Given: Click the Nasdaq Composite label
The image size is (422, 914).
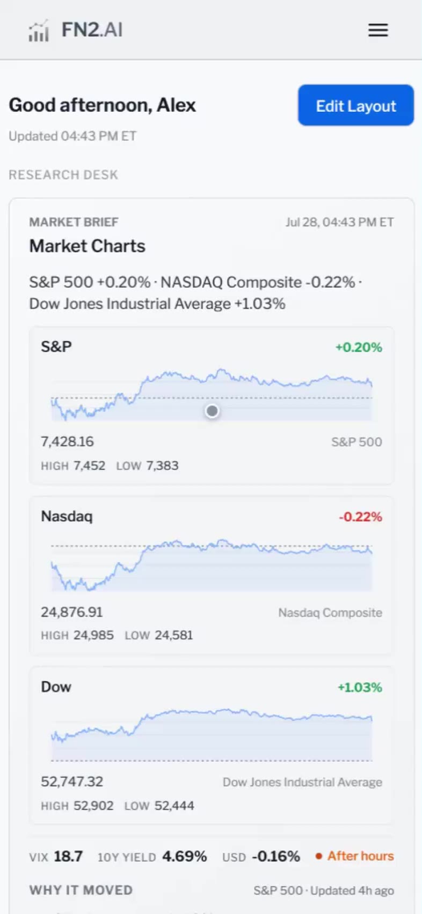Looking at the screenshot, I should point(330,613).
